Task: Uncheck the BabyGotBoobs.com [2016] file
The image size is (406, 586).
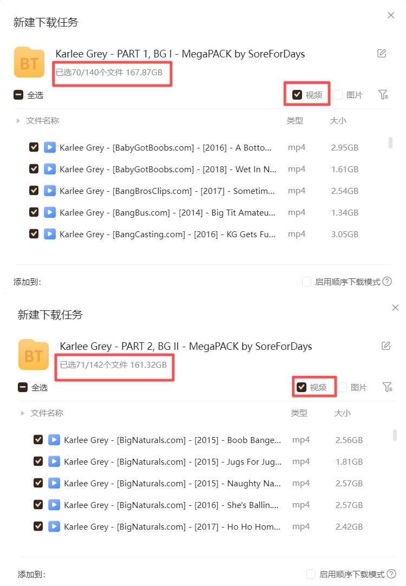Action: 34,147
